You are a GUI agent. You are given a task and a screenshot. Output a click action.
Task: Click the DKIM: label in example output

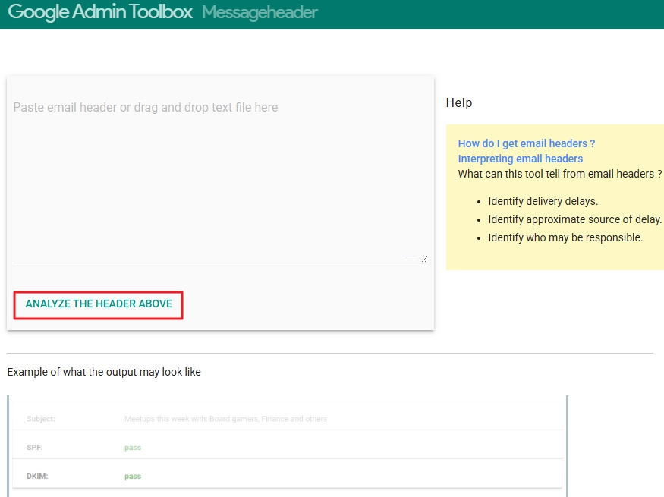37,477
